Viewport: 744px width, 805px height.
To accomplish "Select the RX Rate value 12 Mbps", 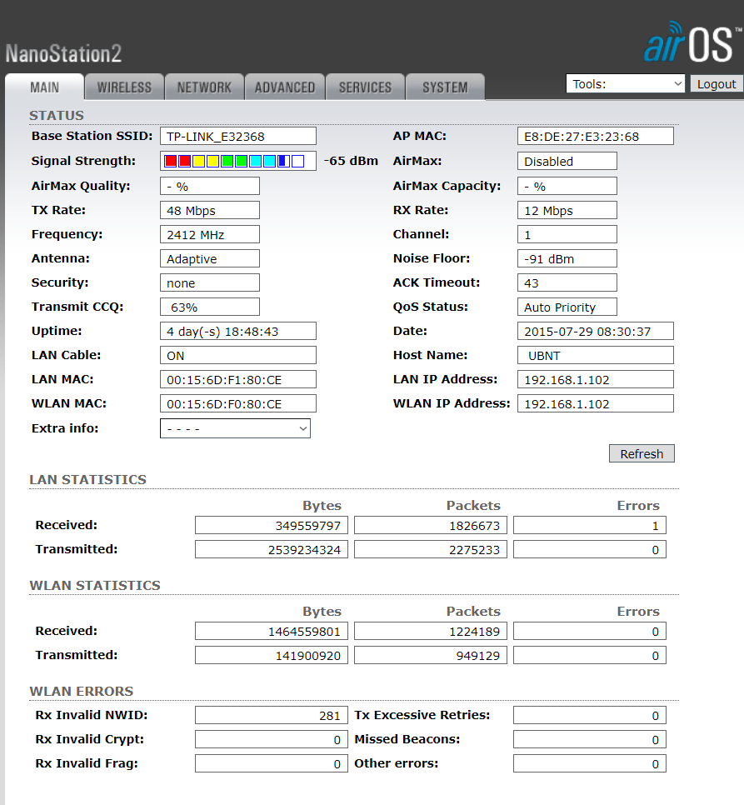I will [567, 211].
